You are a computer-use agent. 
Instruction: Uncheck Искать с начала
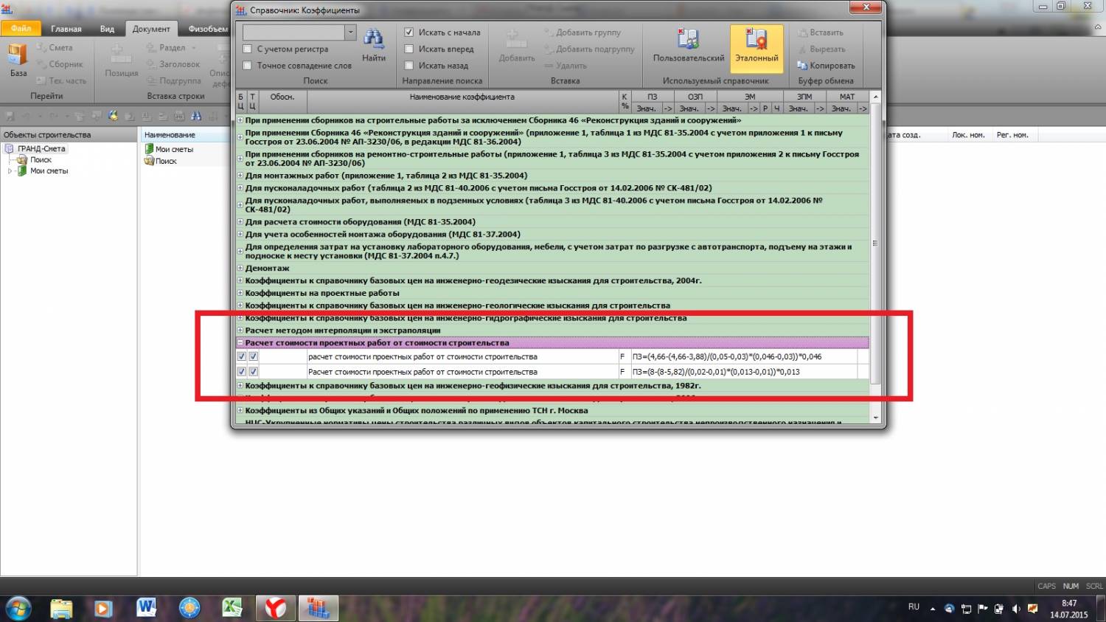click(409, 32)
